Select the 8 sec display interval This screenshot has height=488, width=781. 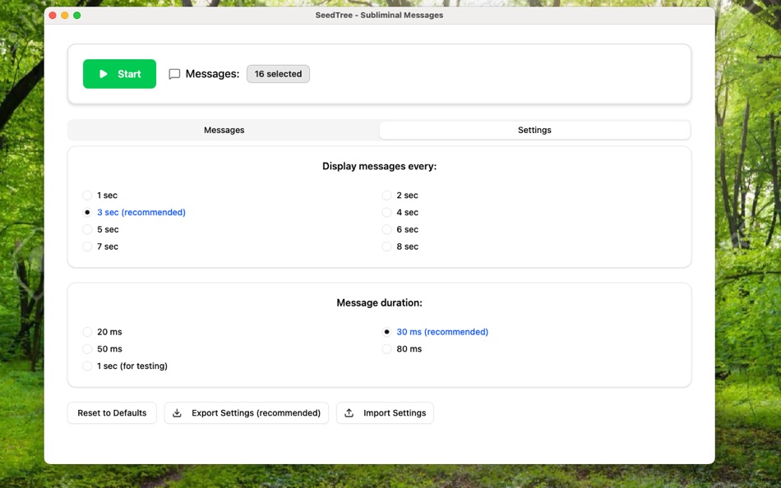(x=386, y=246)
